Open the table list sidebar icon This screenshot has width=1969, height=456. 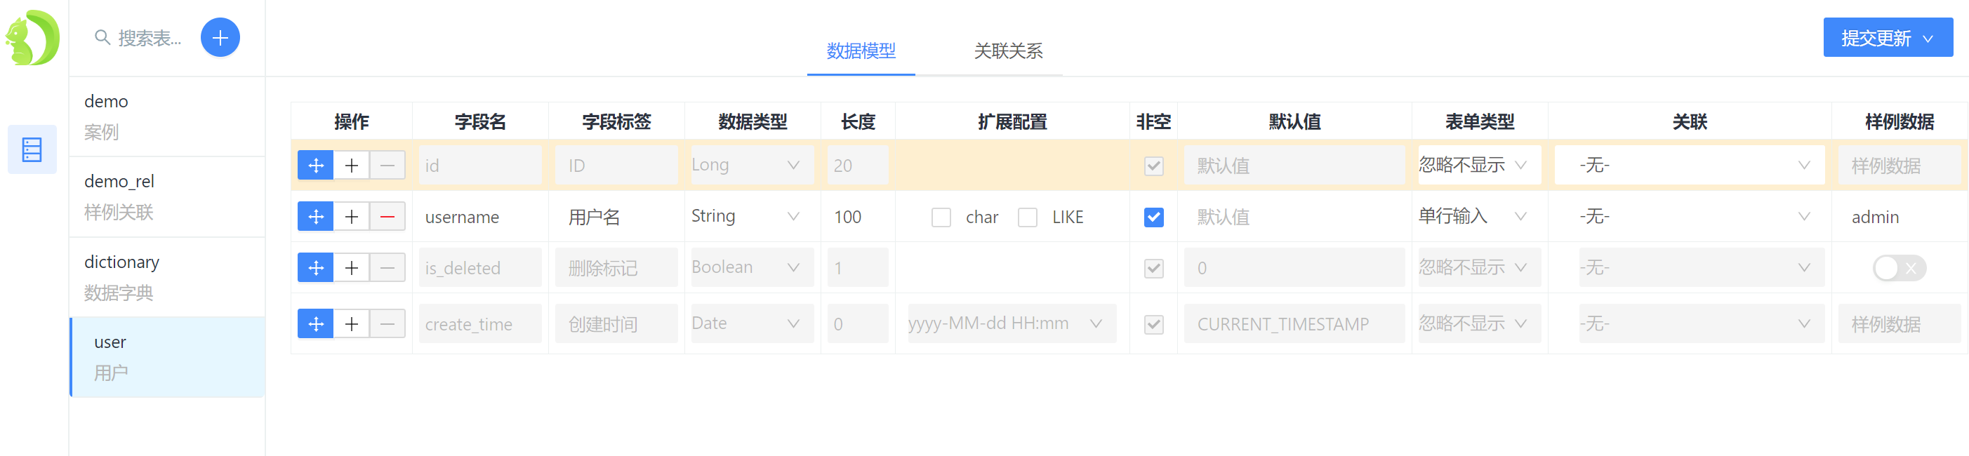click(32, 149)
